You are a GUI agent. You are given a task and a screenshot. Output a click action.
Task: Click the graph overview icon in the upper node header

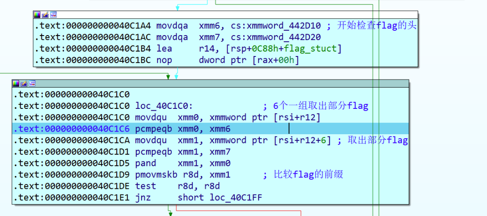54,15
